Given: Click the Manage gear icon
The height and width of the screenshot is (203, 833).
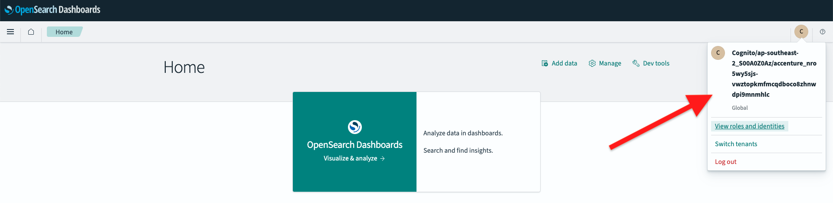Looking at the screenshot, I should pos(592,63).
